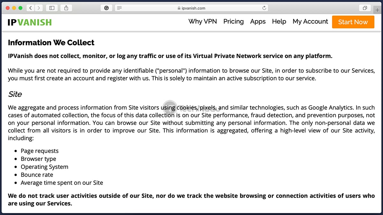Click the Bounce rate bullet
Viewport: 383px width, 215px height.
coord(37,175)
